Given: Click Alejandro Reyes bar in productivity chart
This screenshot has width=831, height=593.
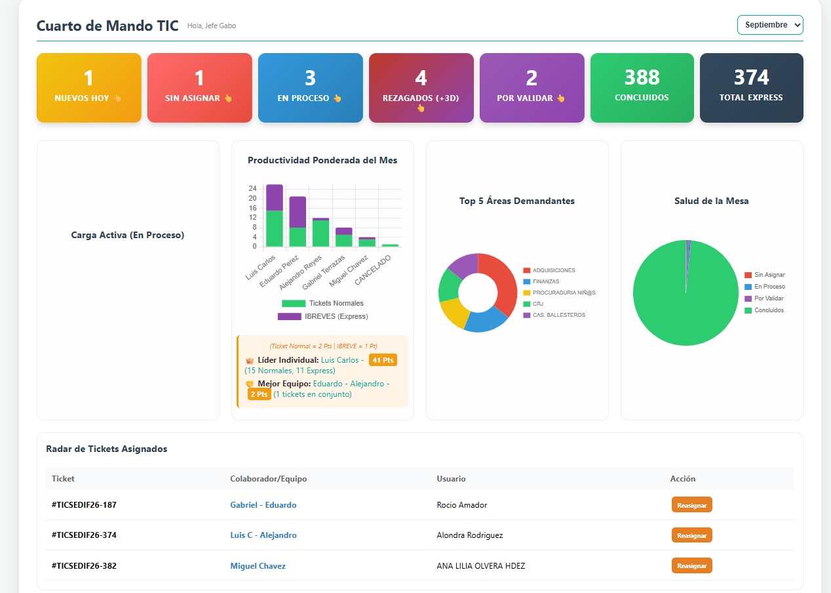Looking at the screenshot, I should tap(320, 233).
